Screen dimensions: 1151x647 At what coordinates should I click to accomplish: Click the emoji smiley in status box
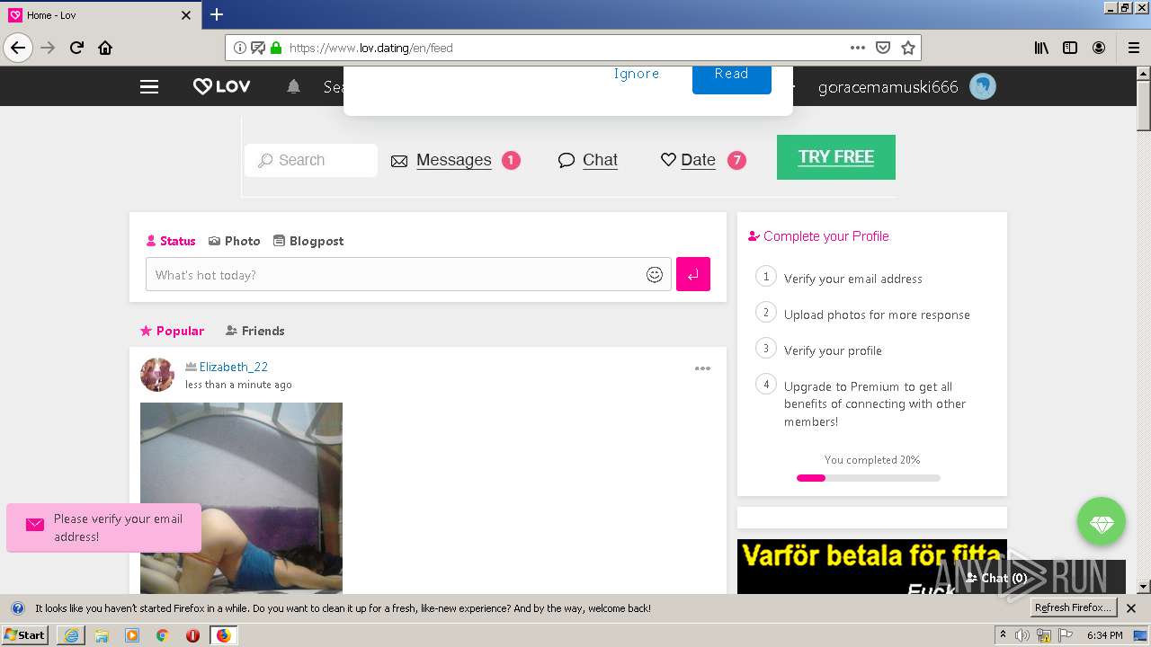(x=655, y=275)
